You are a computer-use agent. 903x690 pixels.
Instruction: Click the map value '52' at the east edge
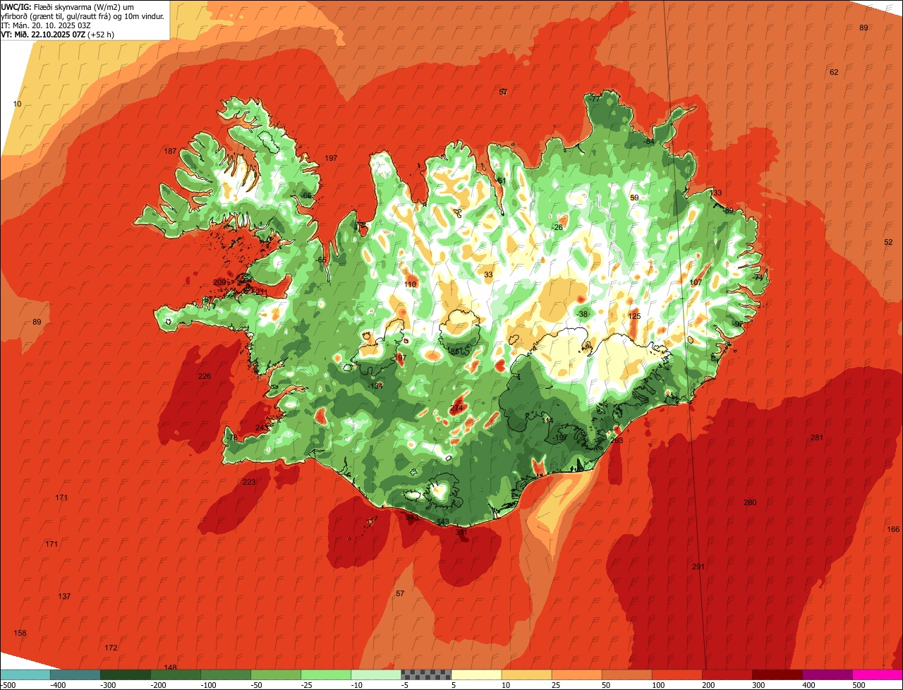(888, 243)
